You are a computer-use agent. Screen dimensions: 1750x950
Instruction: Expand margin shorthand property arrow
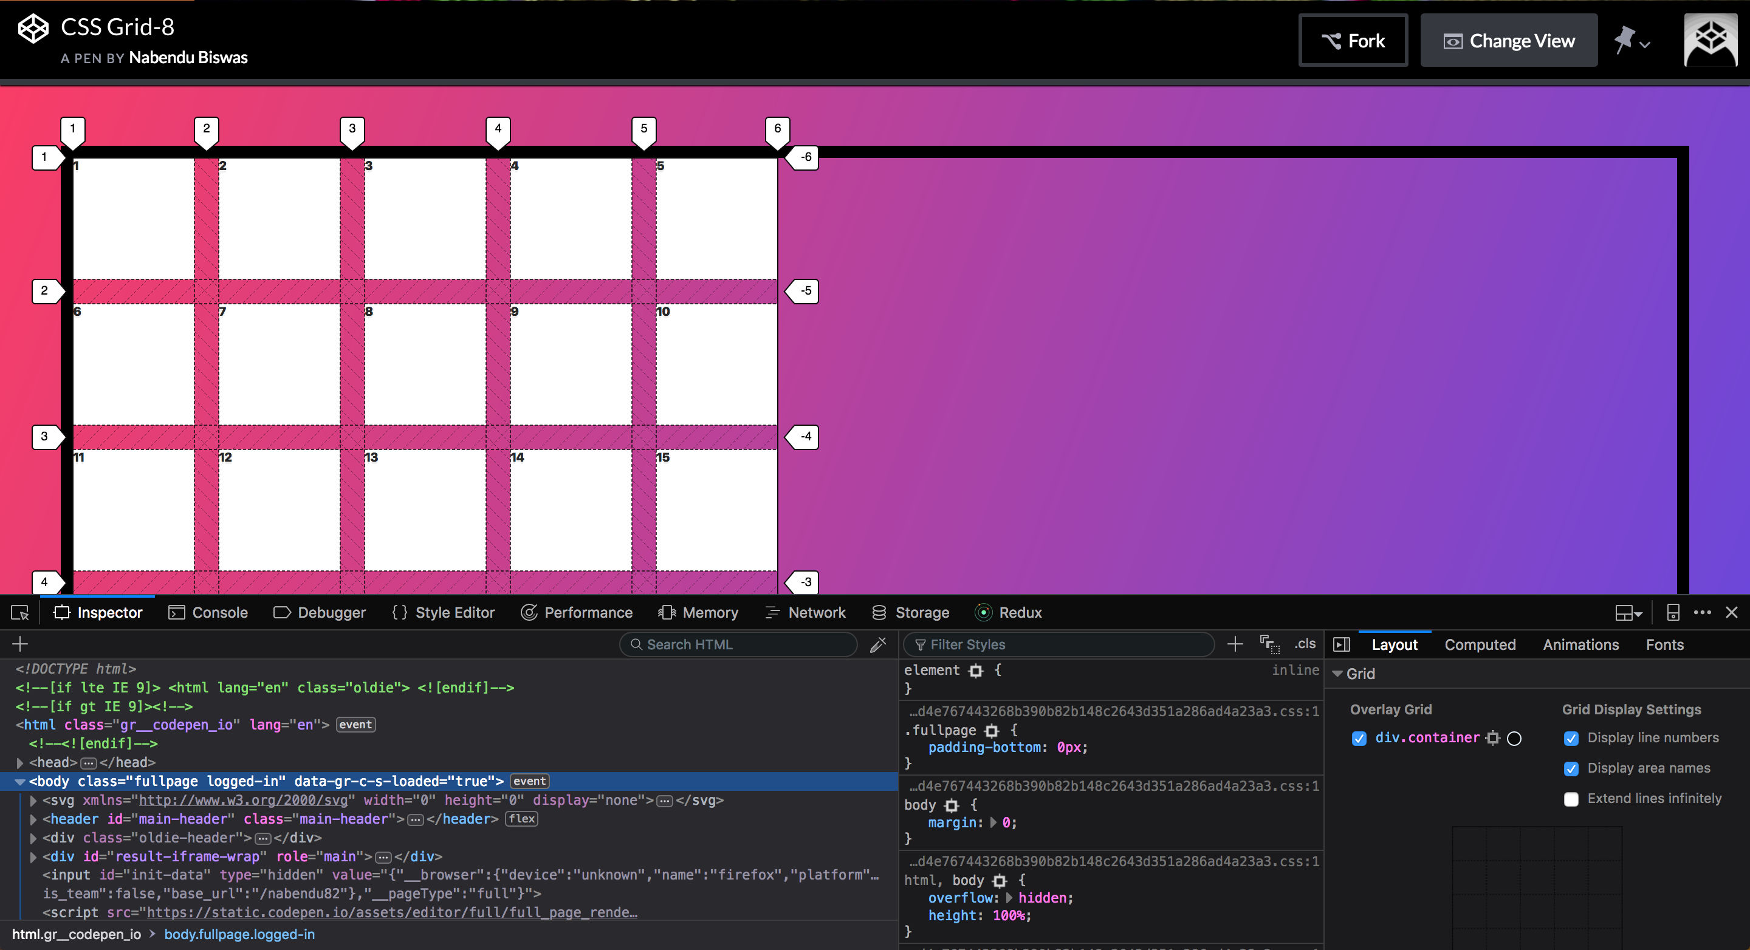pos(993,822)
